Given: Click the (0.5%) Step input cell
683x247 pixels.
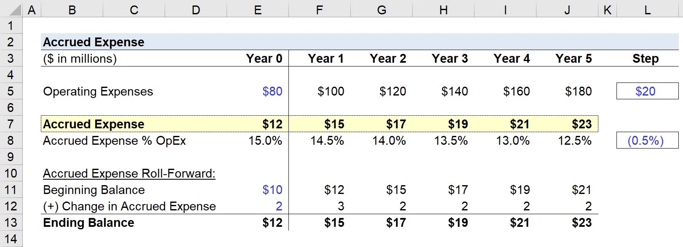Looking at the screenshot, I should [x=647, y=141].
